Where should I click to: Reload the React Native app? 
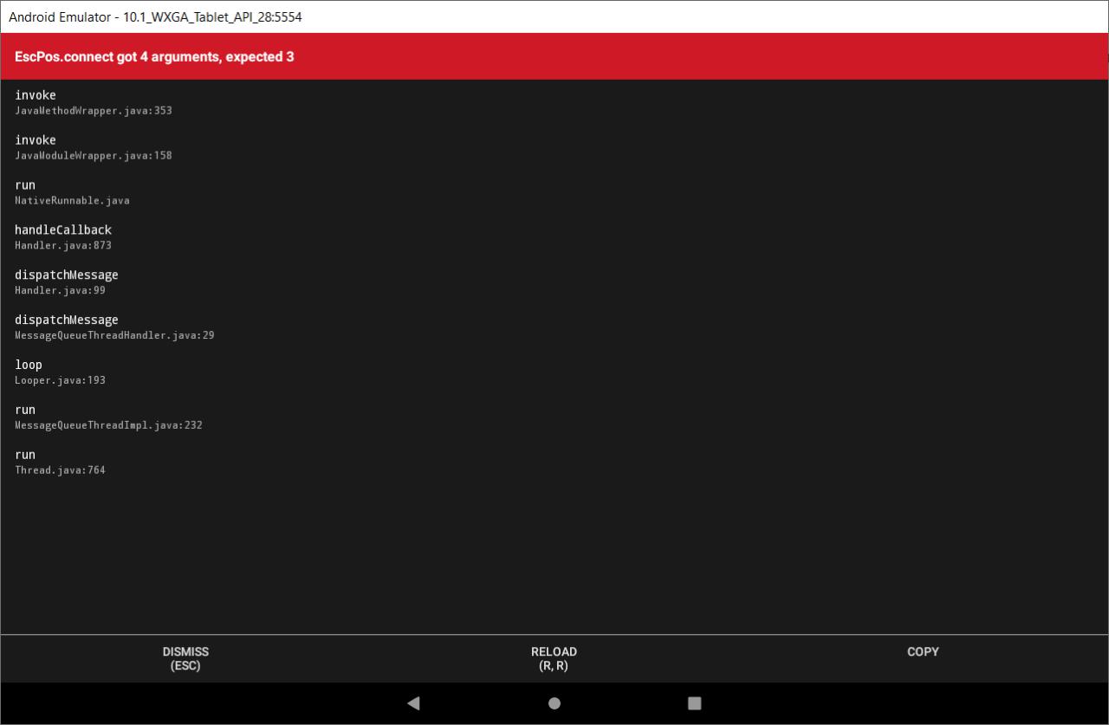(554, 658)
